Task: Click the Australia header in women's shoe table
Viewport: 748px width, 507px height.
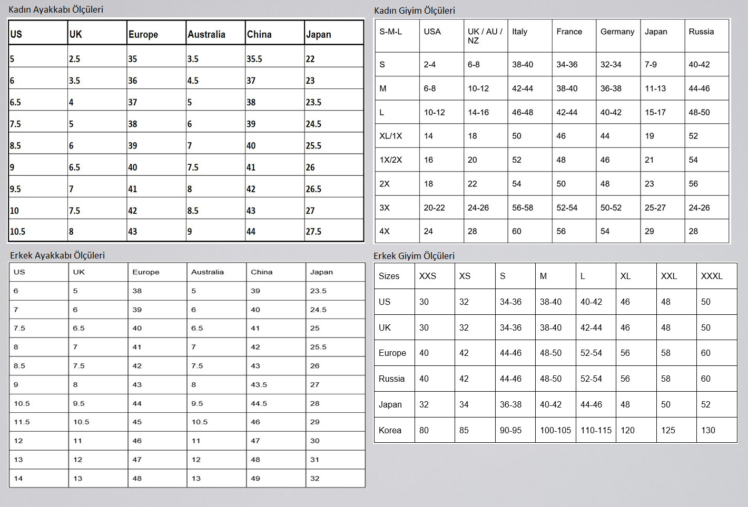Action: (206, 34)
